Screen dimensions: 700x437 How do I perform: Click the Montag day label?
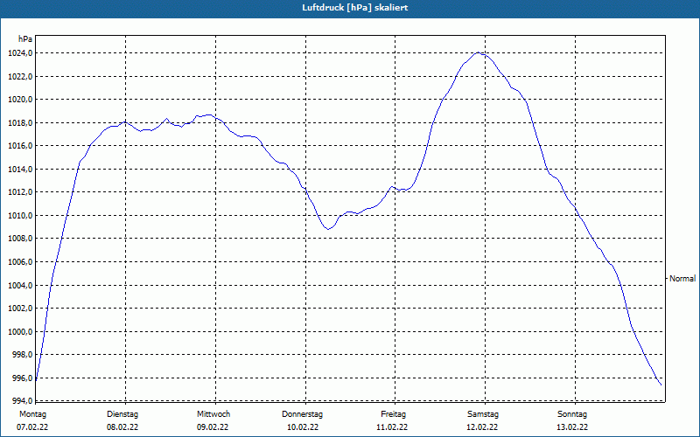32,414
